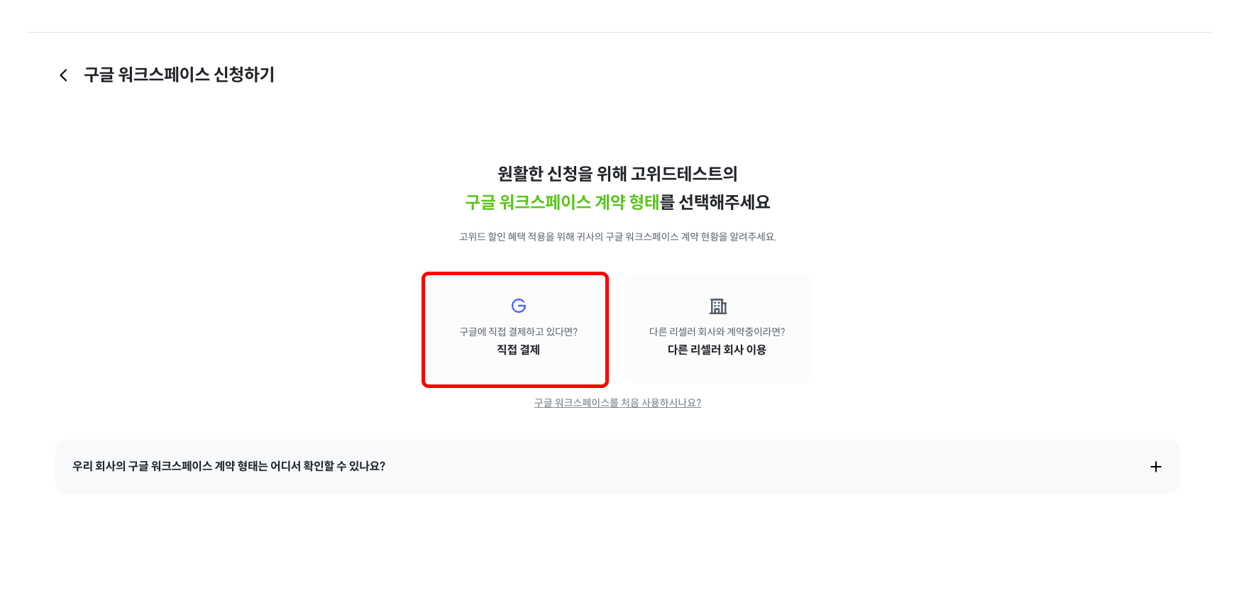Select the 직접 결제 direct payment card
Viewport: 1239px width, 610px height.
[x=515, y=330]
